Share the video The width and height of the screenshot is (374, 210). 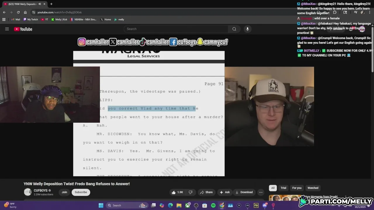(206, 192)
